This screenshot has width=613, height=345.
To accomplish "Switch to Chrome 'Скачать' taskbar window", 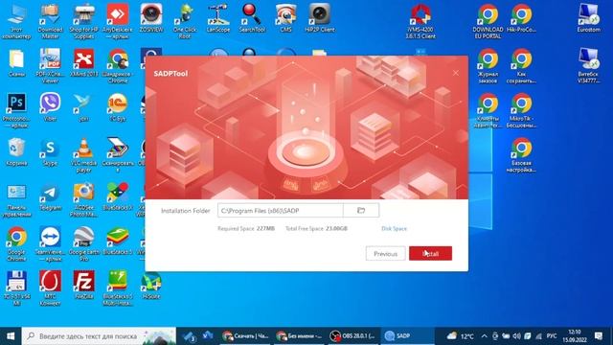I will click(x=245, y=336).
